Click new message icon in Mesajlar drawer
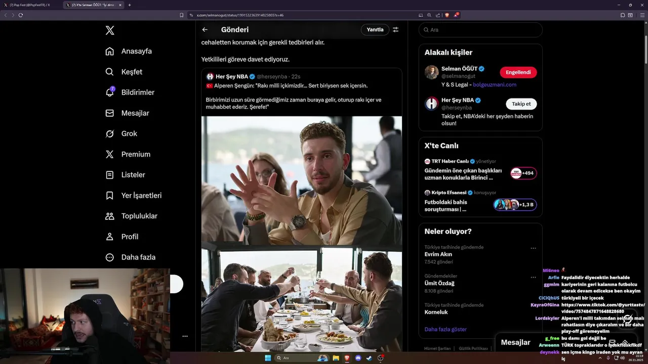648x364 pixels. (612, 342)
